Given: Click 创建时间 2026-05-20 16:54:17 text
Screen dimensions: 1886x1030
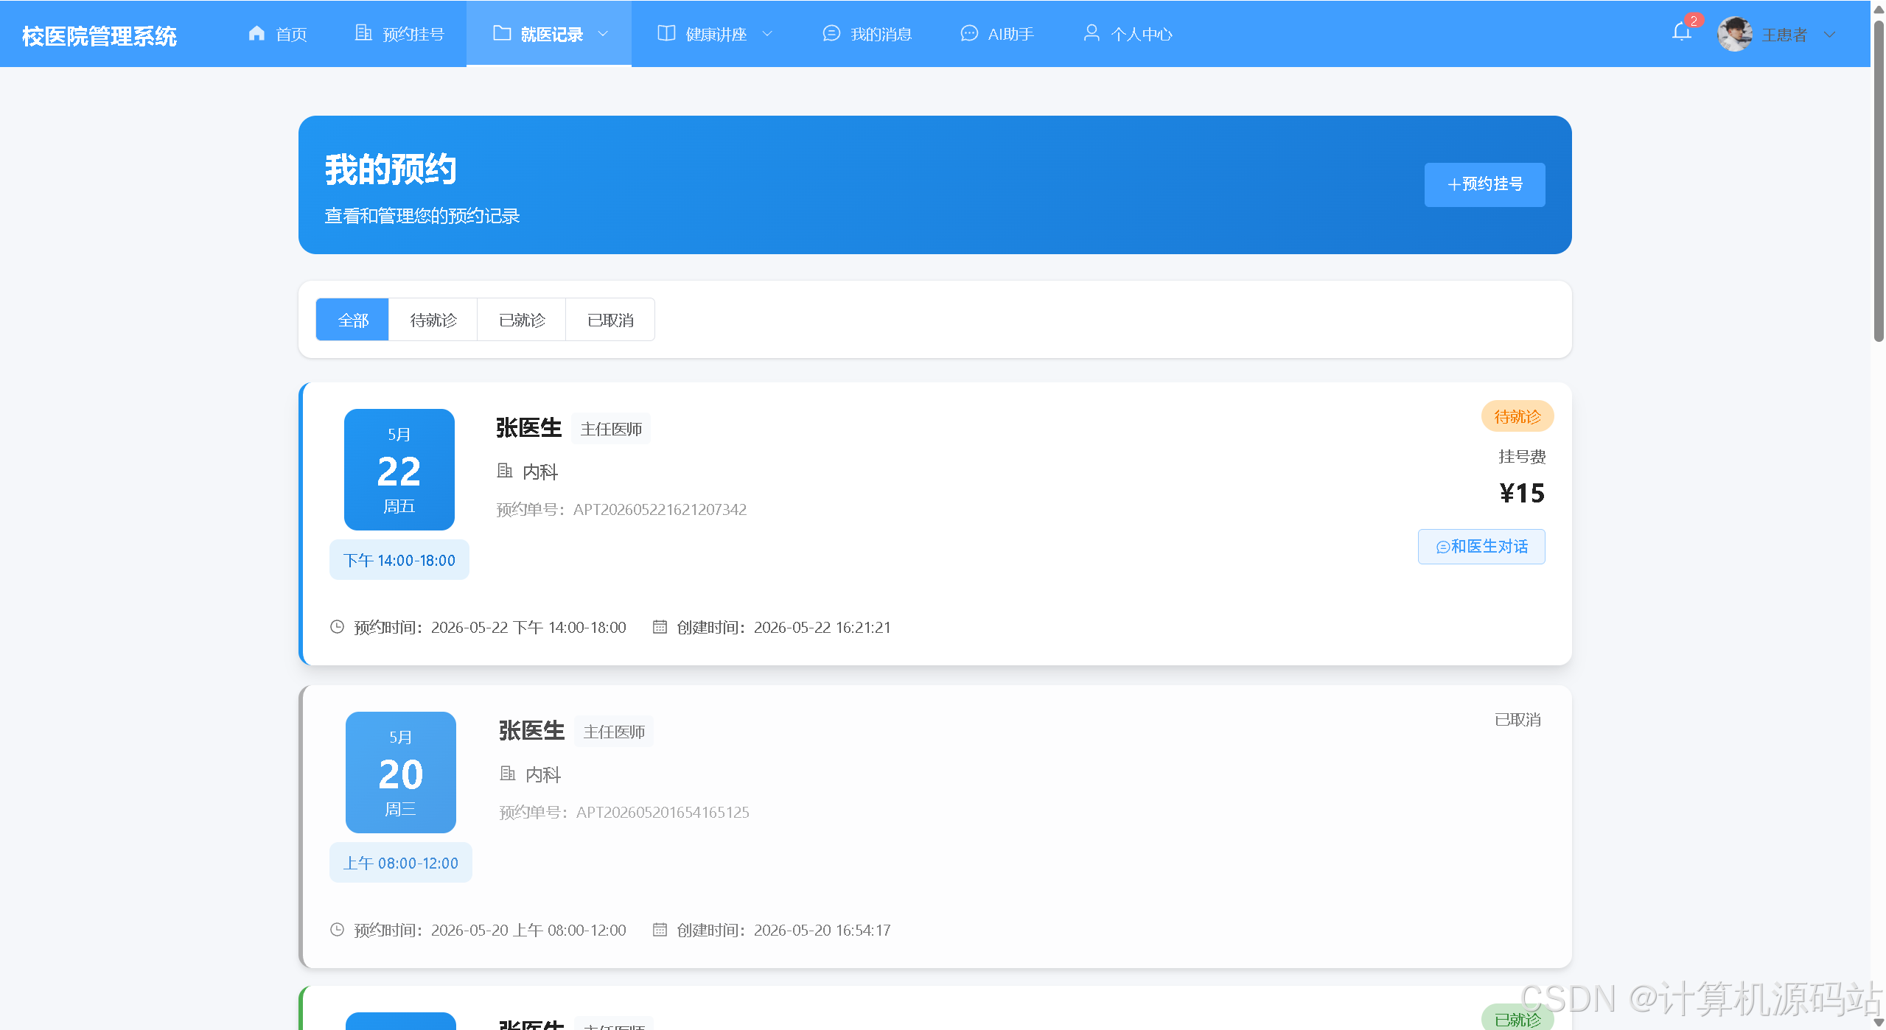Looking at the screenshot, I should (x=783, y=931).
